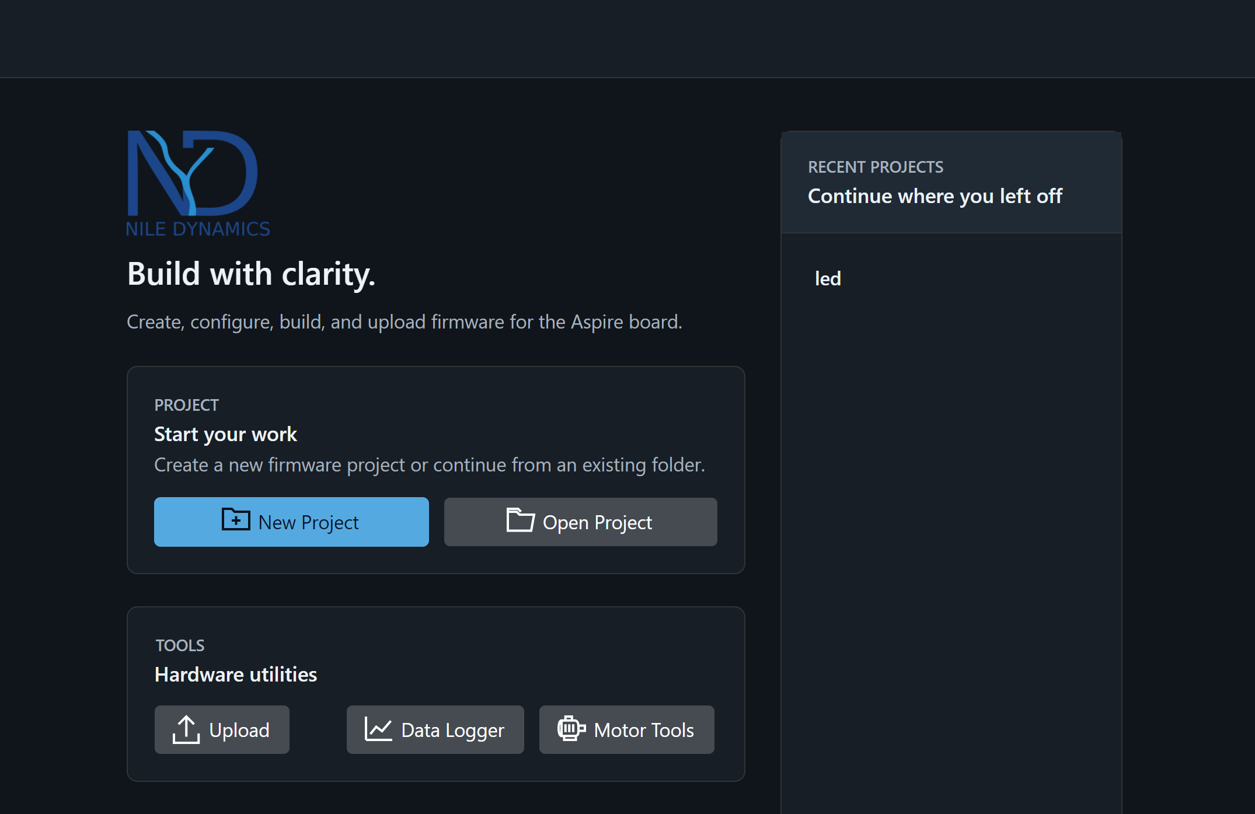Click the New Project button

coord(291,522)
